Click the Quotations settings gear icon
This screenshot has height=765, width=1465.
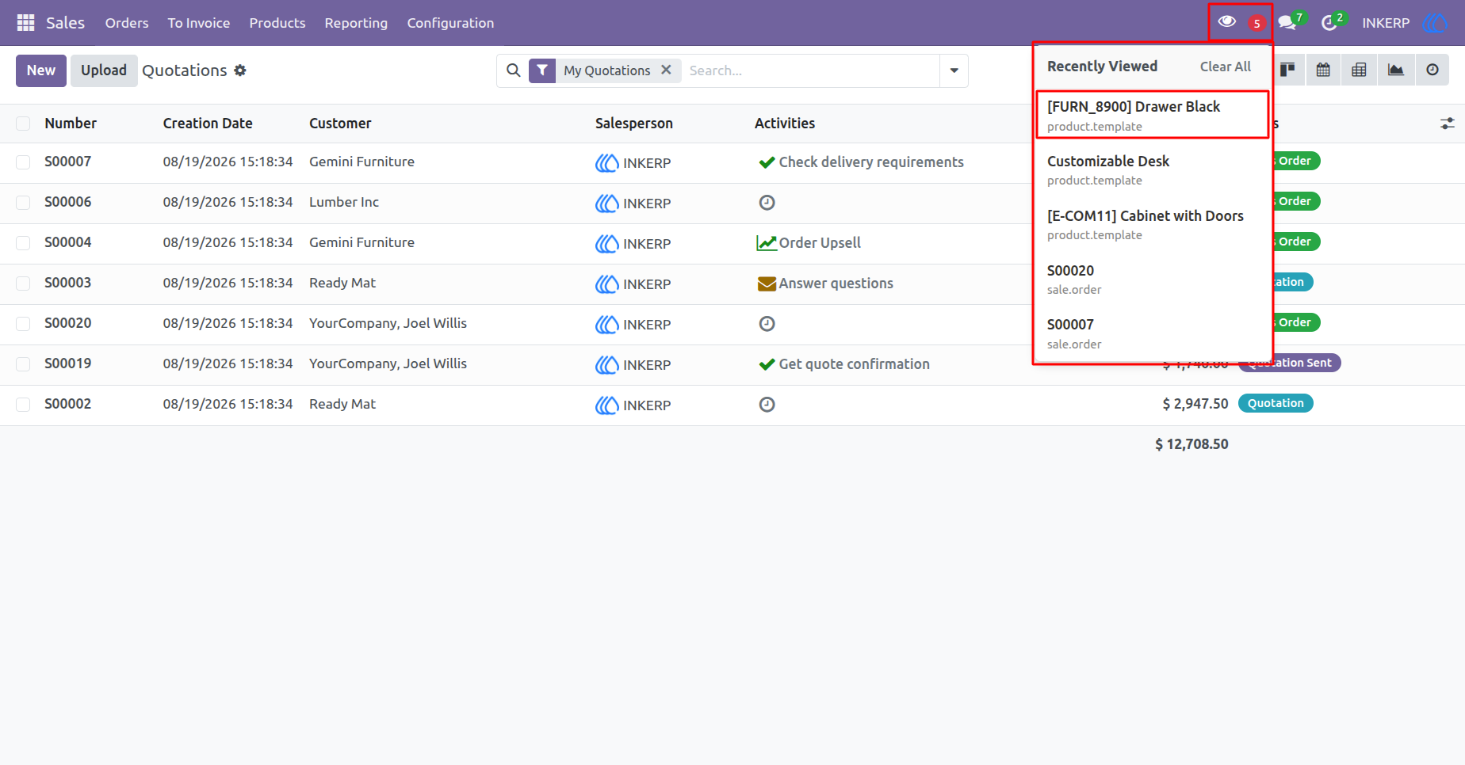pos(240,70)
